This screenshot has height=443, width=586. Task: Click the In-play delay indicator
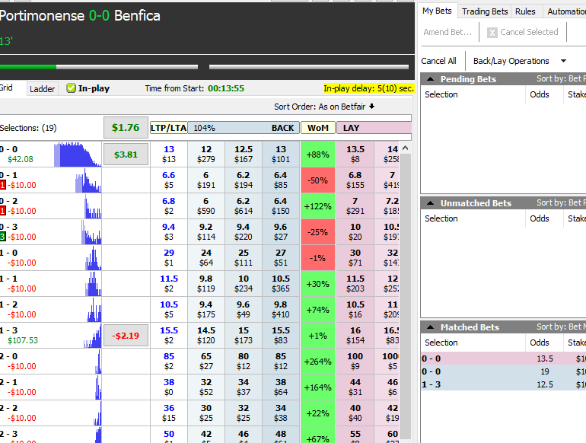pos(368,88)
